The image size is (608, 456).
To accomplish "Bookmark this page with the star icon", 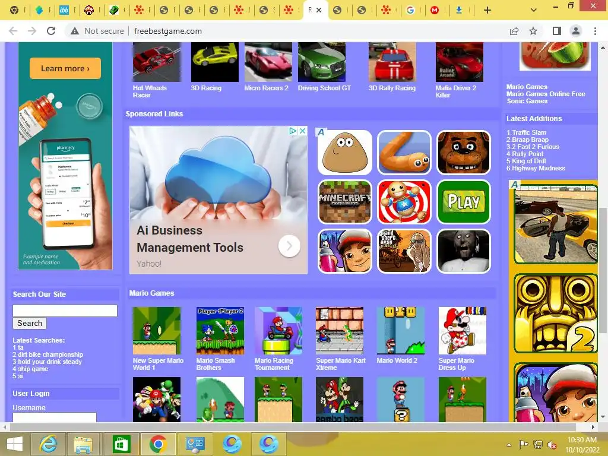I will click(533, 31).
